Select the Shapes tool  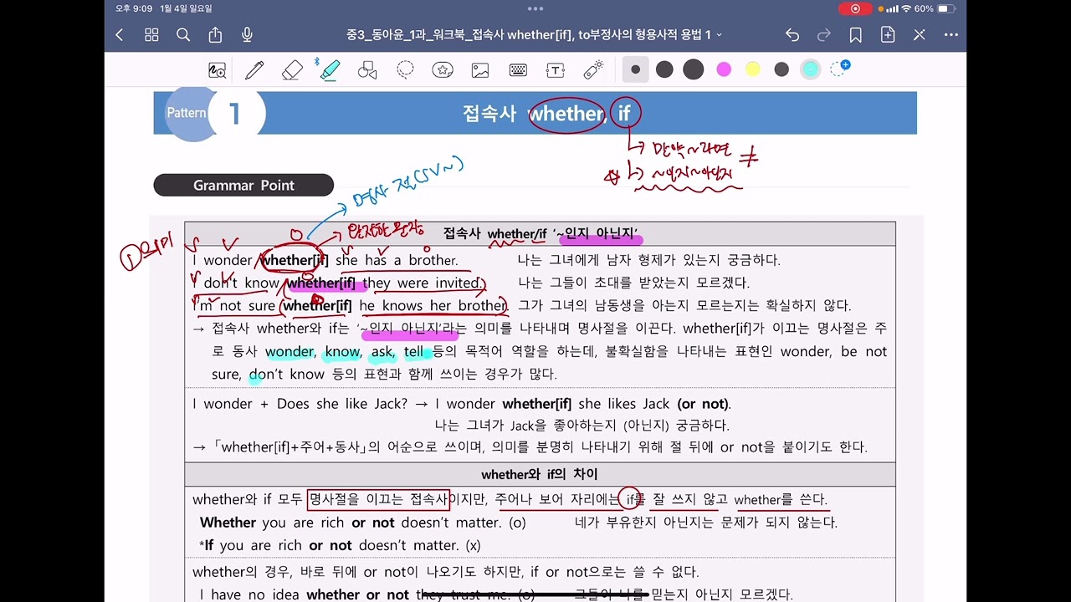click(x=367, y=70)
